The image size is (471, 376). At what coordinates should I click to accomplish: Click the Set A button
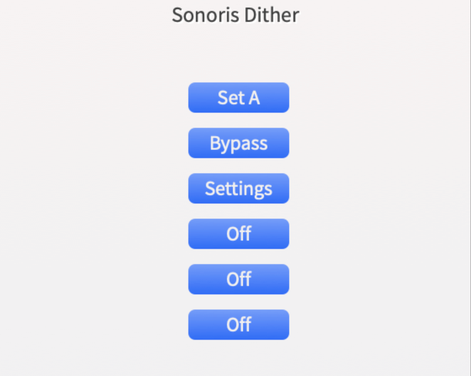[238, 98]
